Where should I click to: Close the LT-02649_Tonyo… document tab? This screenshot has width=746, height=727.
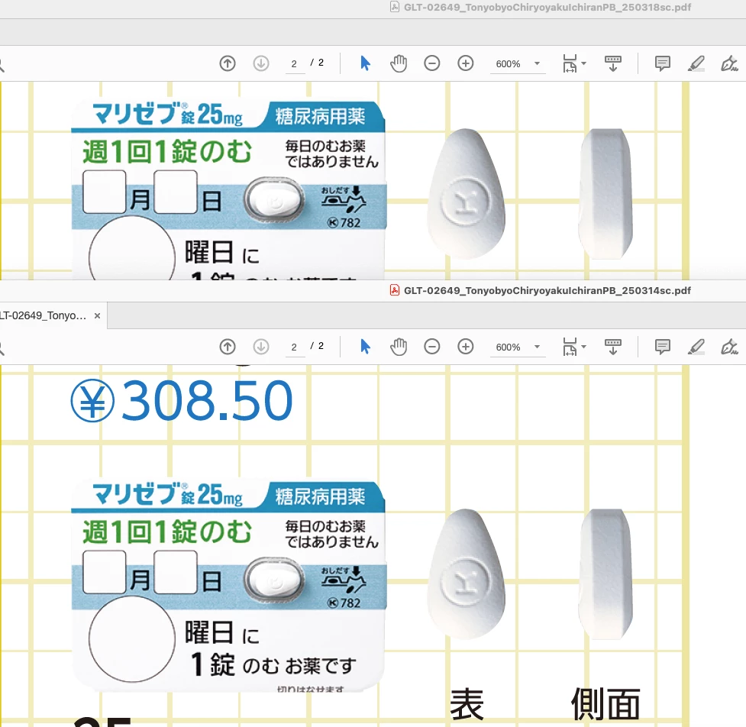pos(97,315)
